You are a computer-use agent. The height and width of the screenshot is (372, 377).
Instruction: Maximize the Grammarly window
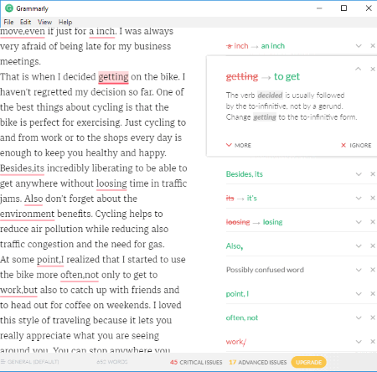(x=343, y=8)
